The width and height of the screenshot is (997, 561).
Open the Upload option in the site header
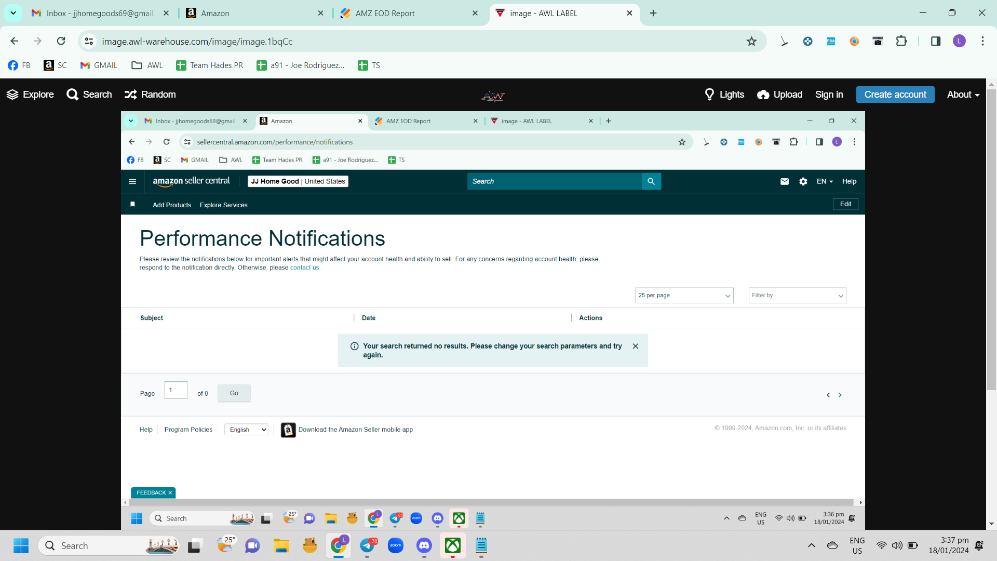tap(780, 95)
